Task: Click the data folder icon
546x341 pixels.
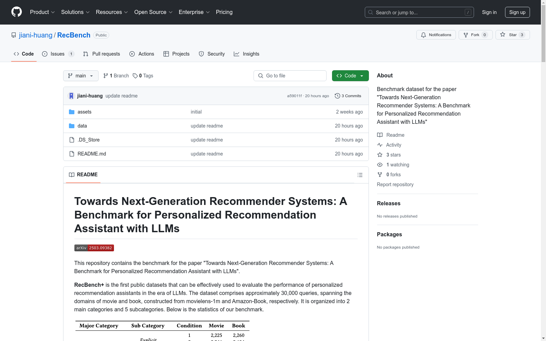Action: pyautogui.click(x=72, y=126)
